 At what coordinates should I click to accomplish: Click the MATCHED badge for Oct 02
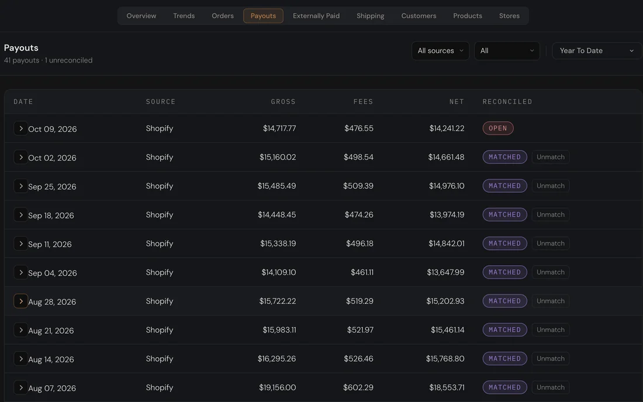coord(505,157)
